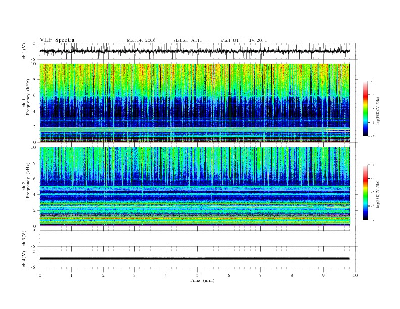This screenshot has height=309, width=400.
Task: Click the "5" tick of ch.3(V) axis
Action: click(x=35, y=231)
